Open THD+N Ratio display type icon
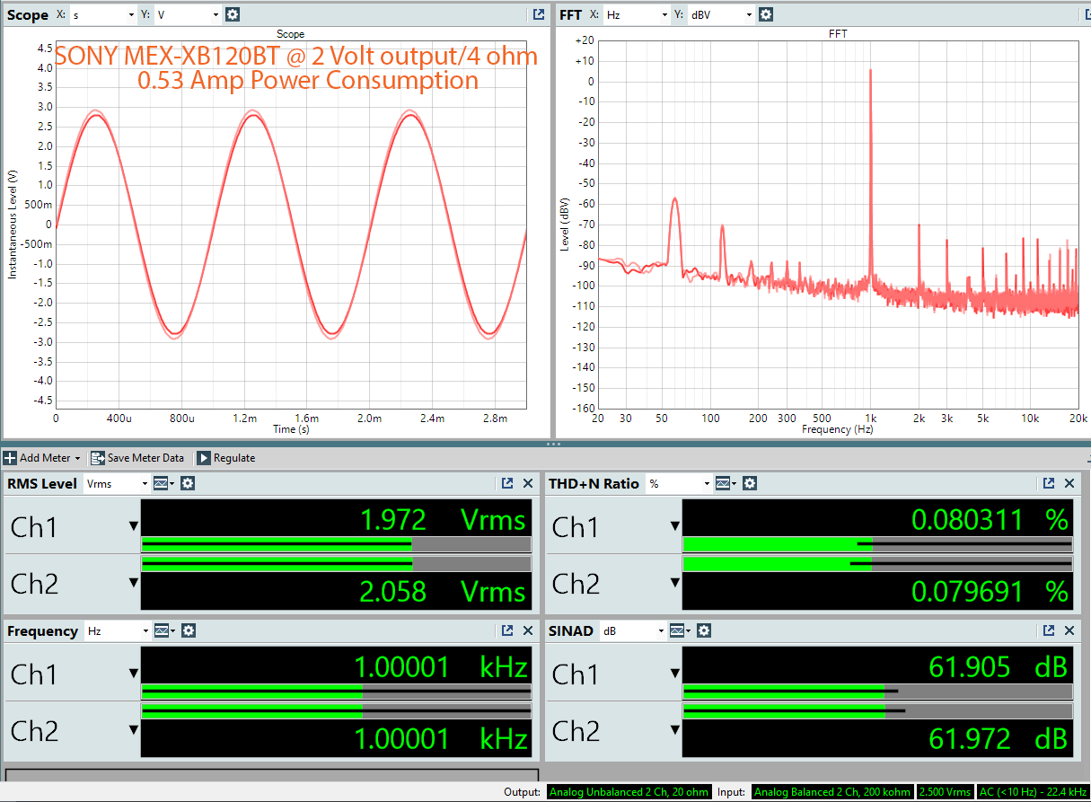The image size is (1091, 802). pyautogui.click(x=726, y=483)
